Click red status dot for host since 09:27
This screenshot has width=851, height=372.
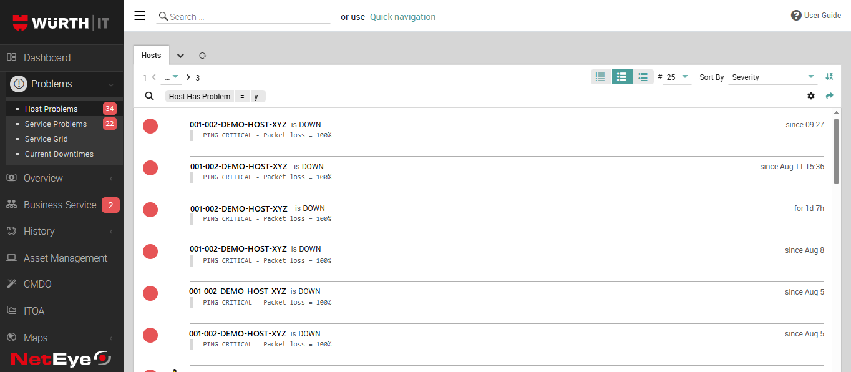[x=150, y=126]
